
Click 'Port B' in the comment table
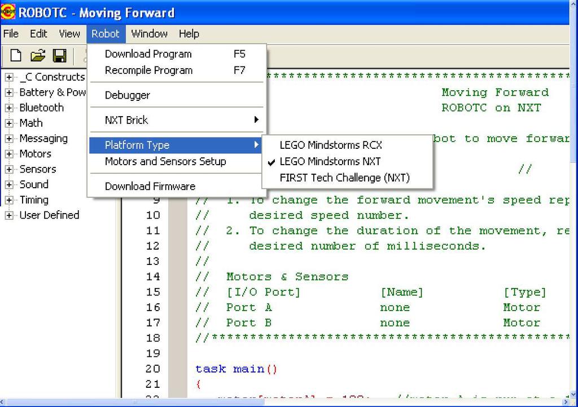[x=249, y=323]
